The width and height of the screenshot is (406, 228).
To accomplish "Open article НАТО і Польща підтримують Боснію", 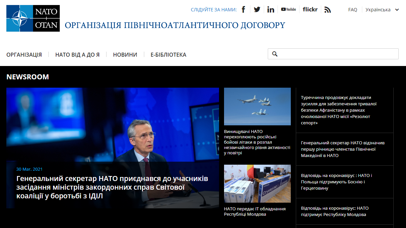I will [336, 182].
